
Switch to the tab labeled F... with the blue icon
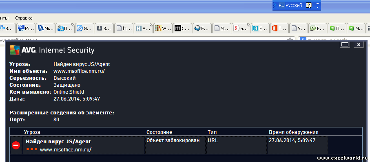[202, 28]
